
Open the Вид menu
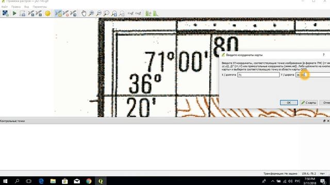tap(26, 7)
